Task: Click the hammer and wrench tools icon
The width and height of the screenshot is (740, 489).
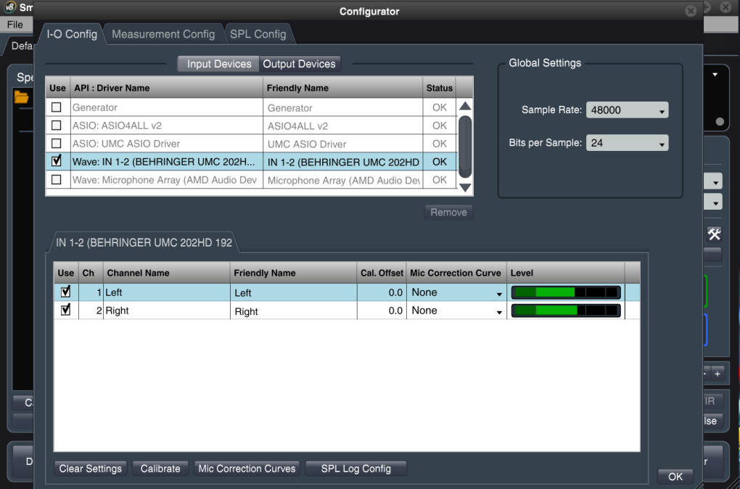Action: (x=714, y=234)
